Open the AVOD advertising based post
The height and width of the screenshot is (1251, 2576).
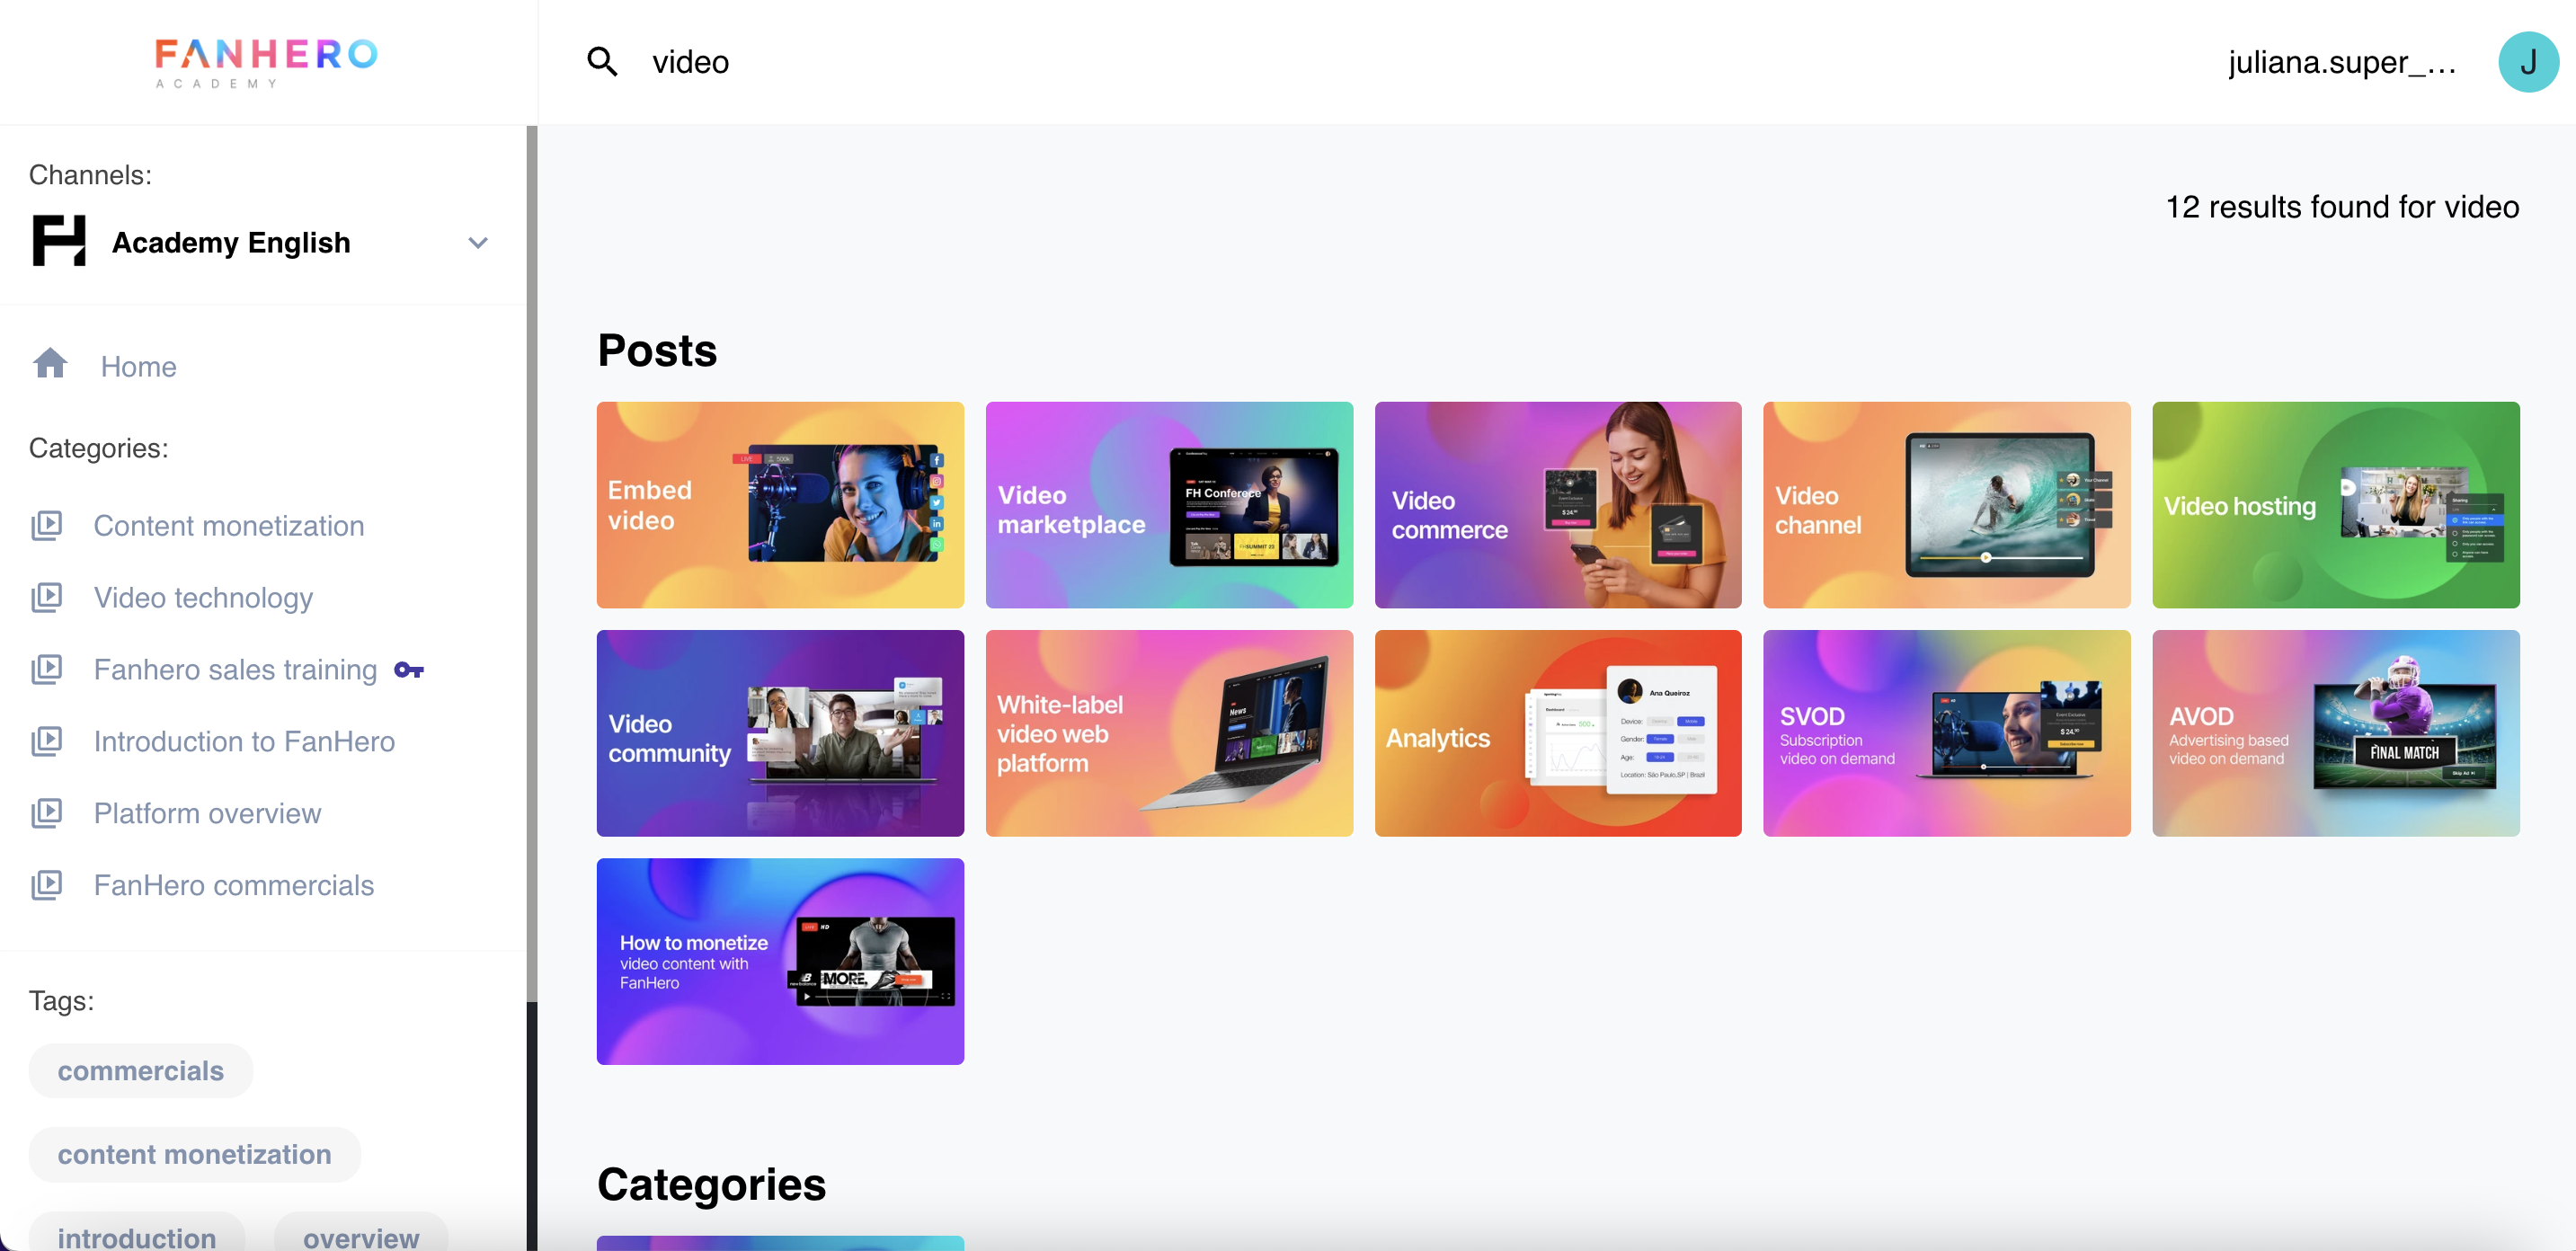[x=2336, y=733]
